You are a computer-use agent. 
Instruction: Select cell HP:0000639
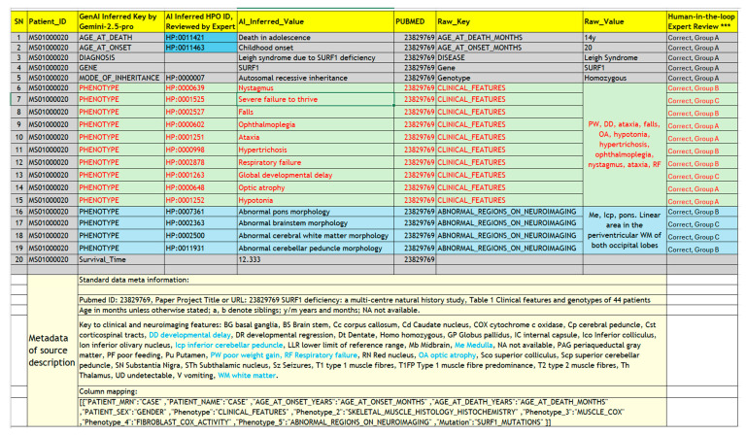pyautogui.click(x=200, y=88)
